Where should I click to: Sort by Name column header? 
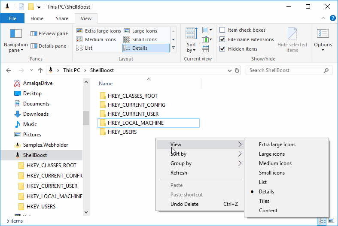pyautogui.click(x=149, y=84)
